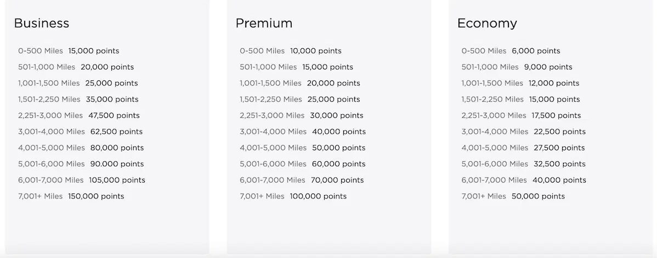Select Economy 0-500 Miles 6,000 points row

(x=511, y=51)
